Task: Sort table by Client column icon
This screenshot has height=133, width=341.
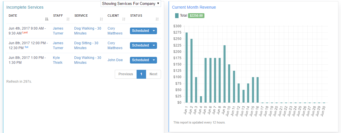Action: (x=124, y=19)
